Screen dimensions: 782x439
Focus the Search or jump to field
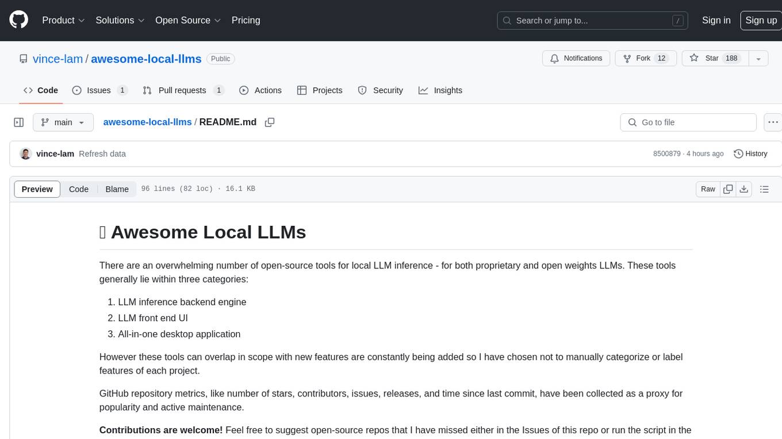pos(593,21)
